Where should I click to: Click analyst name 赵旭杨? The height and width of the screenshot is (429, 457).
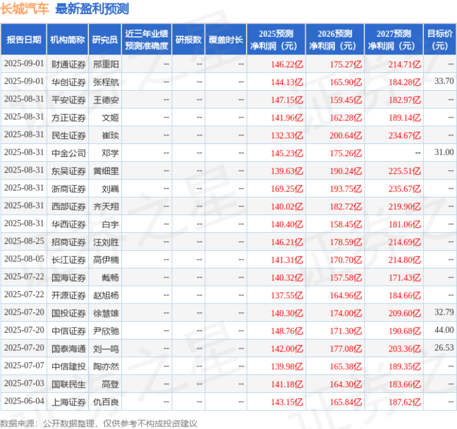click(x=106, y=295)
